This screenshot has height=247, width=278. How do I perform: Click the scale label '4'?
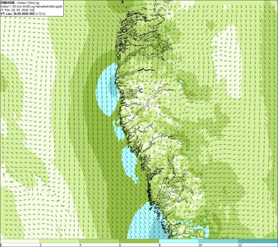(x=80, y=245)
